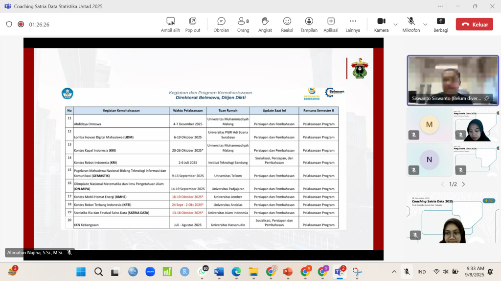
Task: Unmute using the Mikrofon toggle
Action: pyautogui.click(x=411, y=24)
